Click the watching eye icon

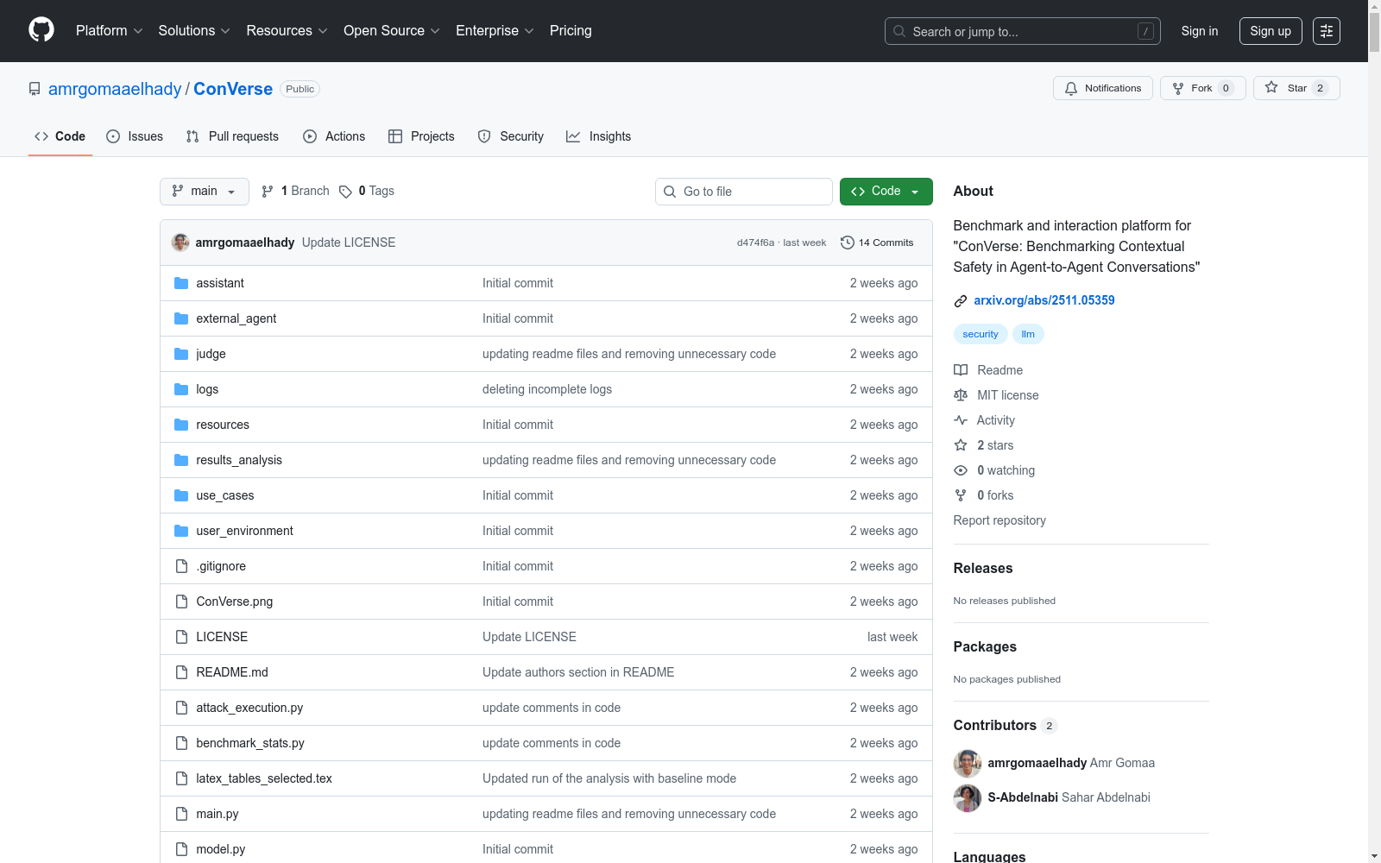961,470
